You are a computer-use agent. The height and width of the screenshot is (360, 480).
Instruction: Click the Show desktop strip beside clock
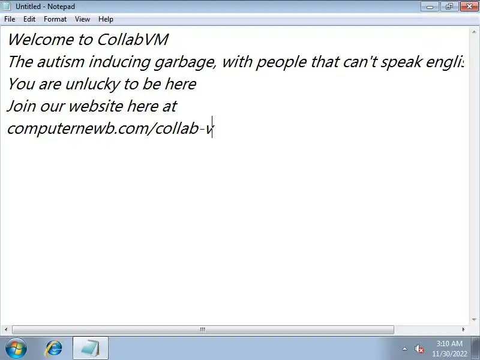476,349
